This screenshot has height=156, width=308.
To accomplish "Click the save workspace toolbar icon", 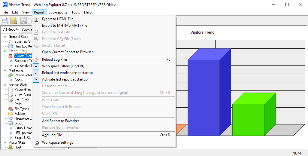I will (x=23, y=20).
